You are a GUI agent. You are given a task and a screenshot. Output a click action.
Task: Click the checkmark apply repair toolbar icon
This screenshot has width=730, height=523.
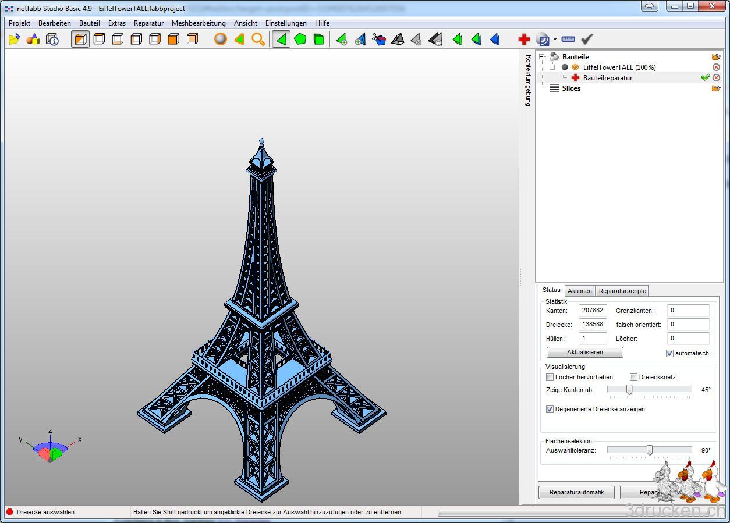[587, 40]
